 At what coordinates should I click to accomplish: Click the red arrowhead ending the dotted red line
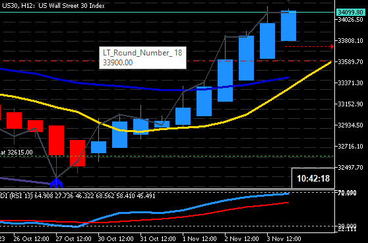pos(332,46)
